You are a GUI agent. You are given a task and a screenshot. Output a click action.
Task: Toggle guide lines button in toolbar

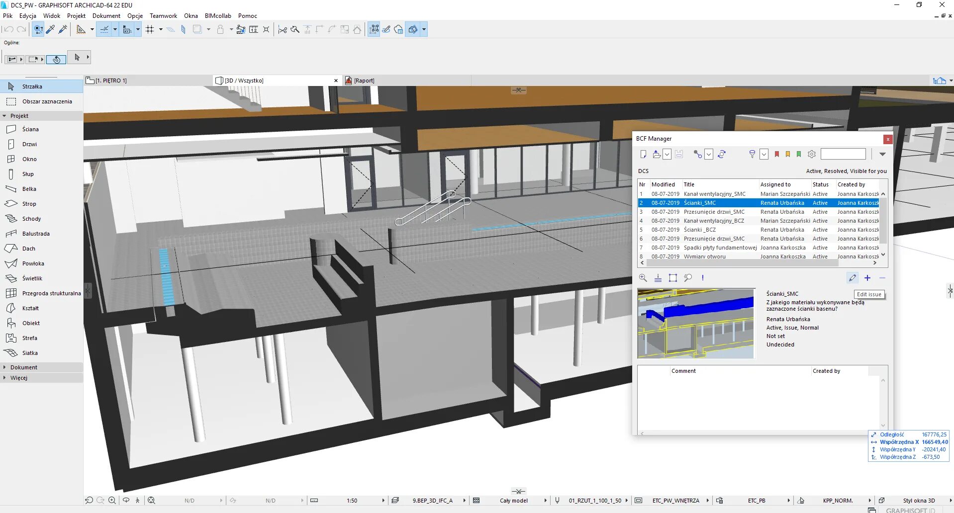click(104, 29)
